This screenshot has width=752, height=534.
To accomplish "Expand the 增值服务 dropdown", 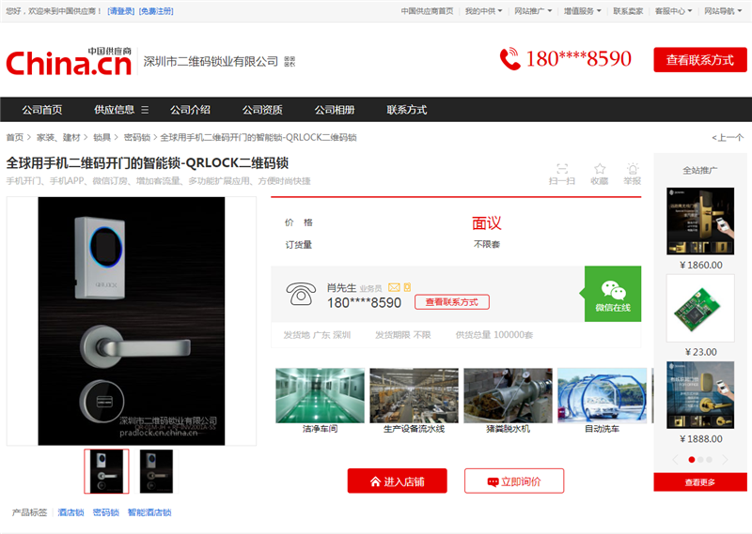I will (x=582, y=11).
